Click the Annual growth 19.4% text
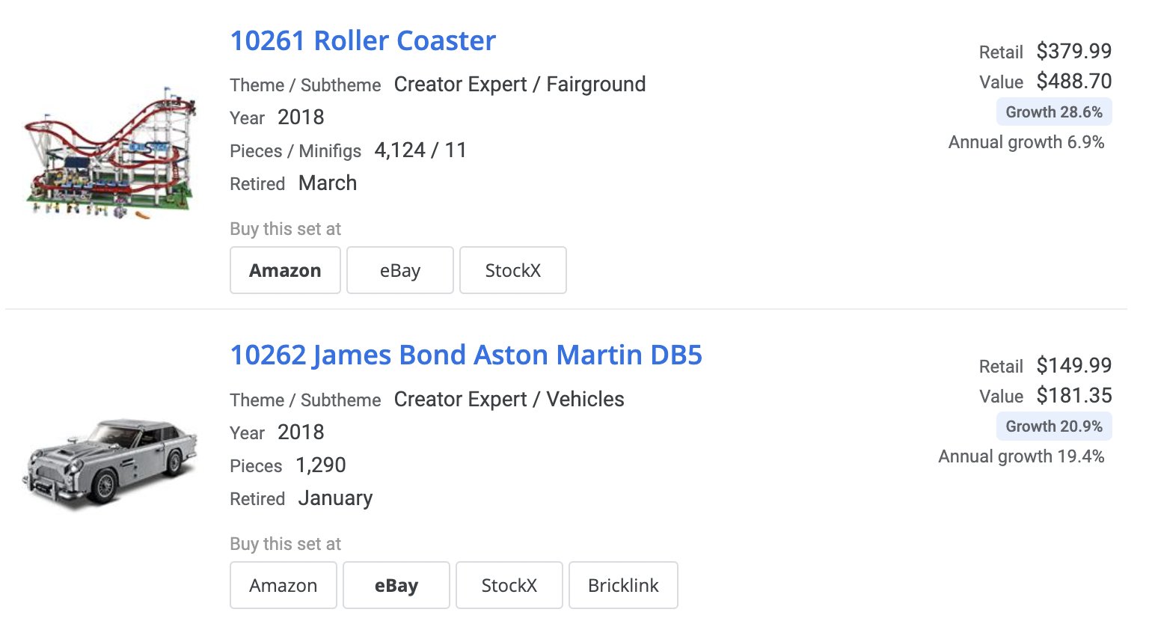This screenshot has width=1152, height=636. (x=1022, y=456)
